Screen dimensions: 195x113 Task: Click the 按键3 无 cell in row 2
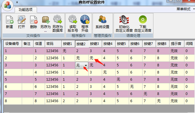click(x=95, y=58)
